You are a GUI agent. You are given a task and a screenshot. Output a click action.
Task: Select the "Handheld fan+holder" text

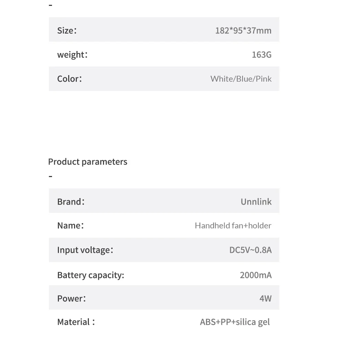point(233,226)
